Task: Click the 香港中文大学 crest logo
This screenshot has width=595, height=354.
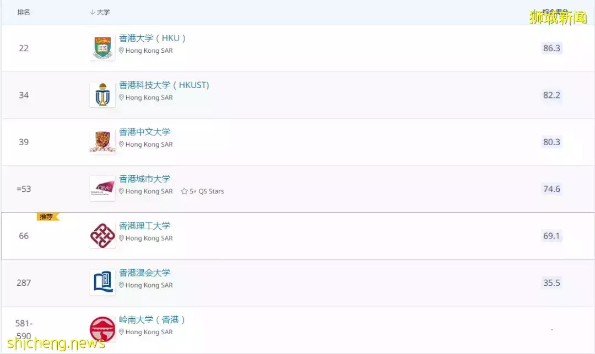Action: pyautogui.click(x=102, y=142)
